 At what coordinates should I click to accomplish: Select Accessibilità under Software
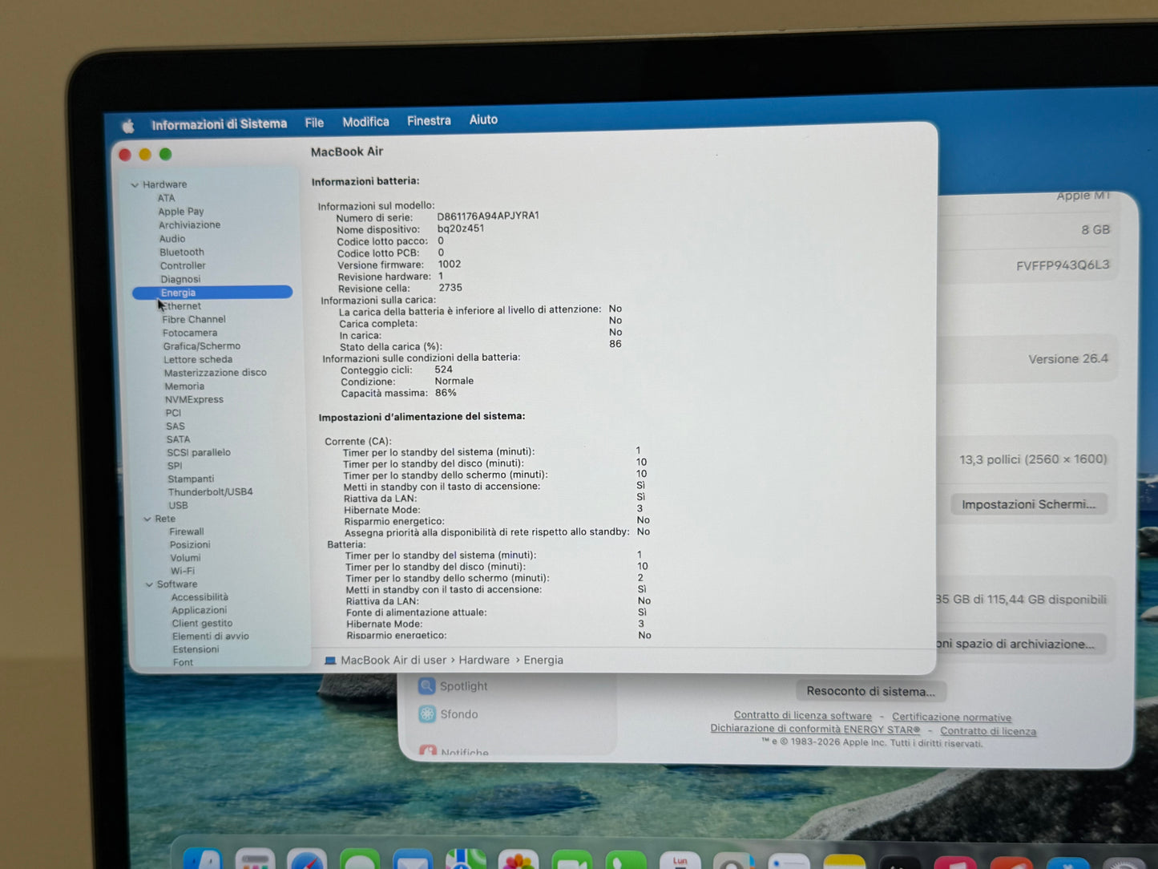200,597
